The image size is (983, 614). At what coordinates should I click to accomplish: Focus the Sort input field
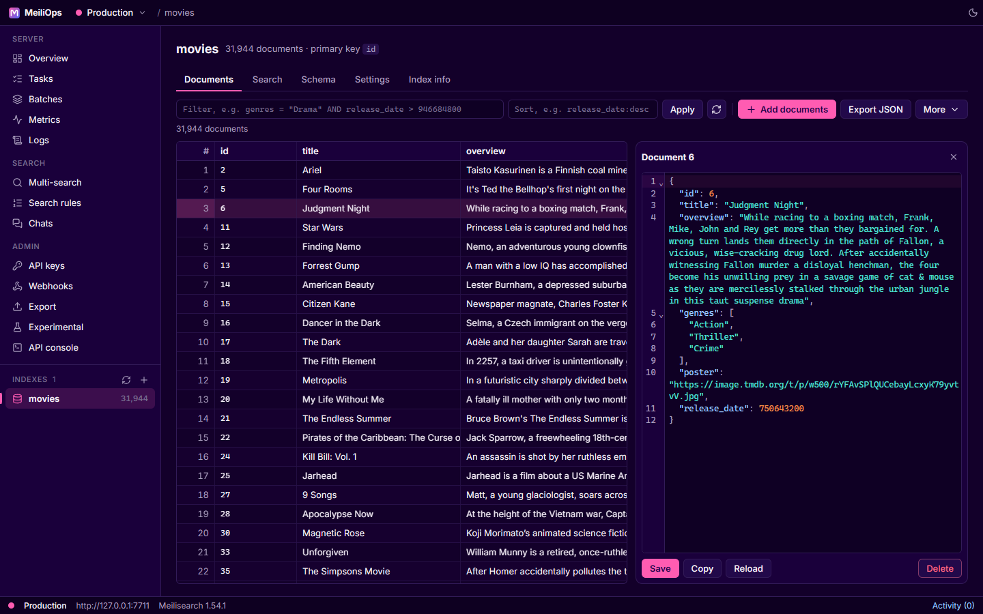pos(583,109)
